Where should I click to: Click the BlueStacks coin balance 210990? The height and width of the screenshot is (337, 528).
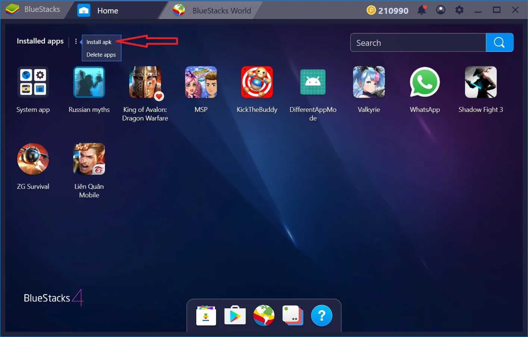click(x=387, y=10)
